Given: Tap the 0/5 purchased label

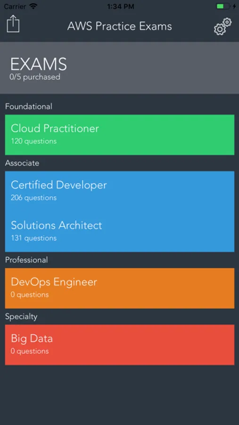Looking at the screenshot, I should (x=35, y=77).
